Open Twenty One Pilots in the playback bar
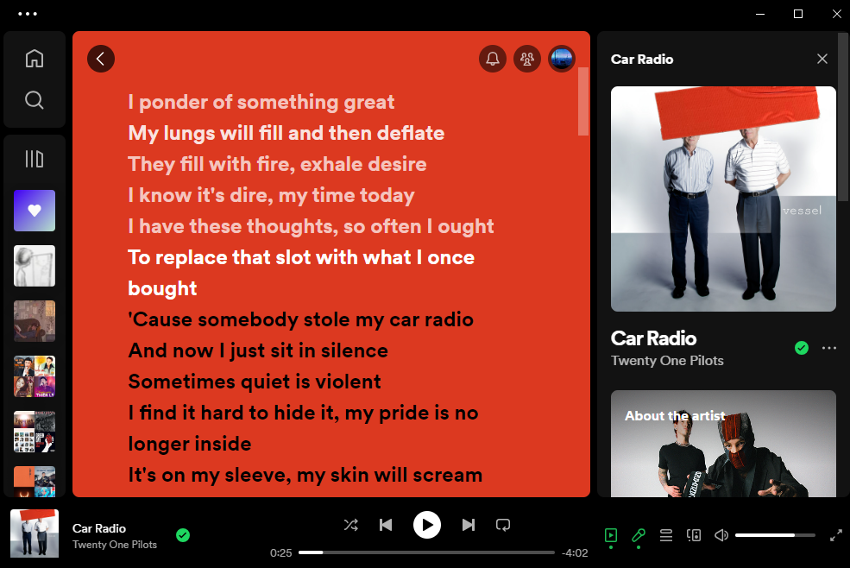 [x=115, y=545]
